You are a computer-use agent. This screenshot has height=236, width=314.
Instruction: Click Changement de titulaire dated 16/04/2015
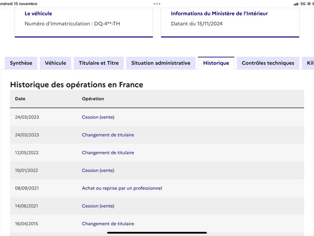[x=108, y=224]
